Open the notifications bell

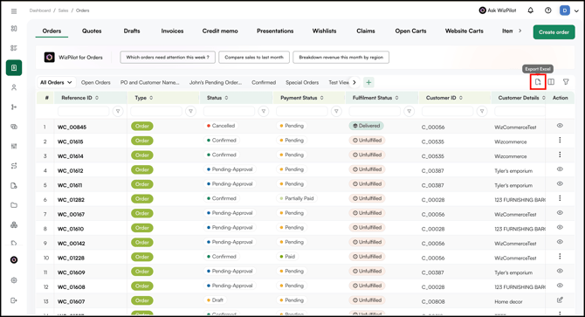[x=530, y=10]
